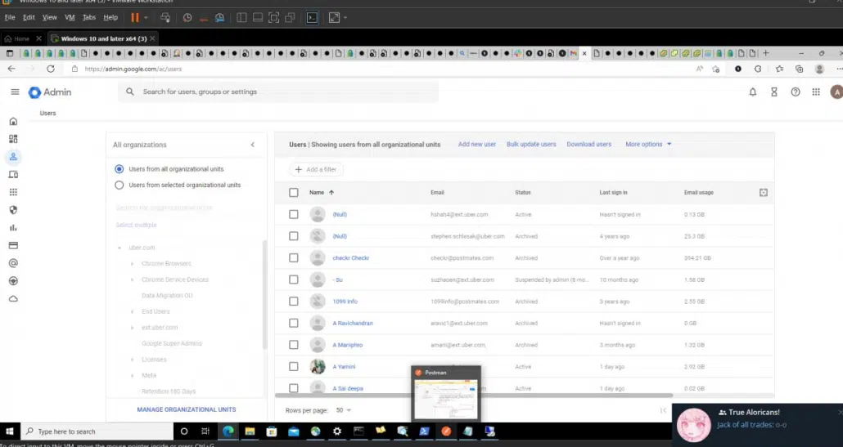
Task: Open the Apps grid icon in Admin sidebar
Action: tap(13, 192)
